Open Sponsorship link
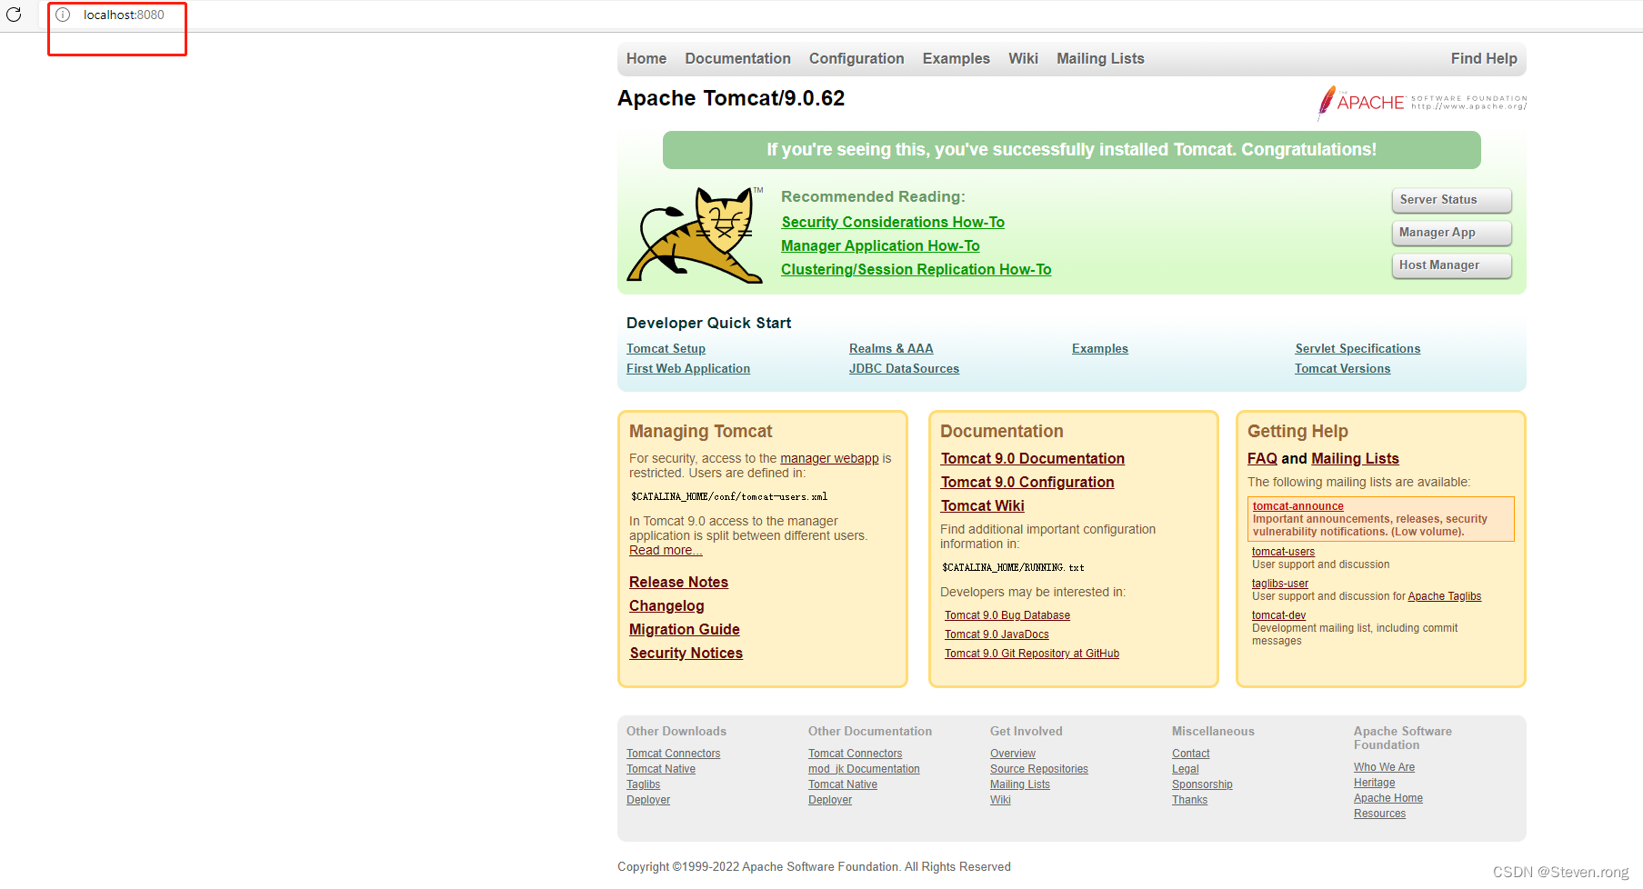 pos(1202,784)
